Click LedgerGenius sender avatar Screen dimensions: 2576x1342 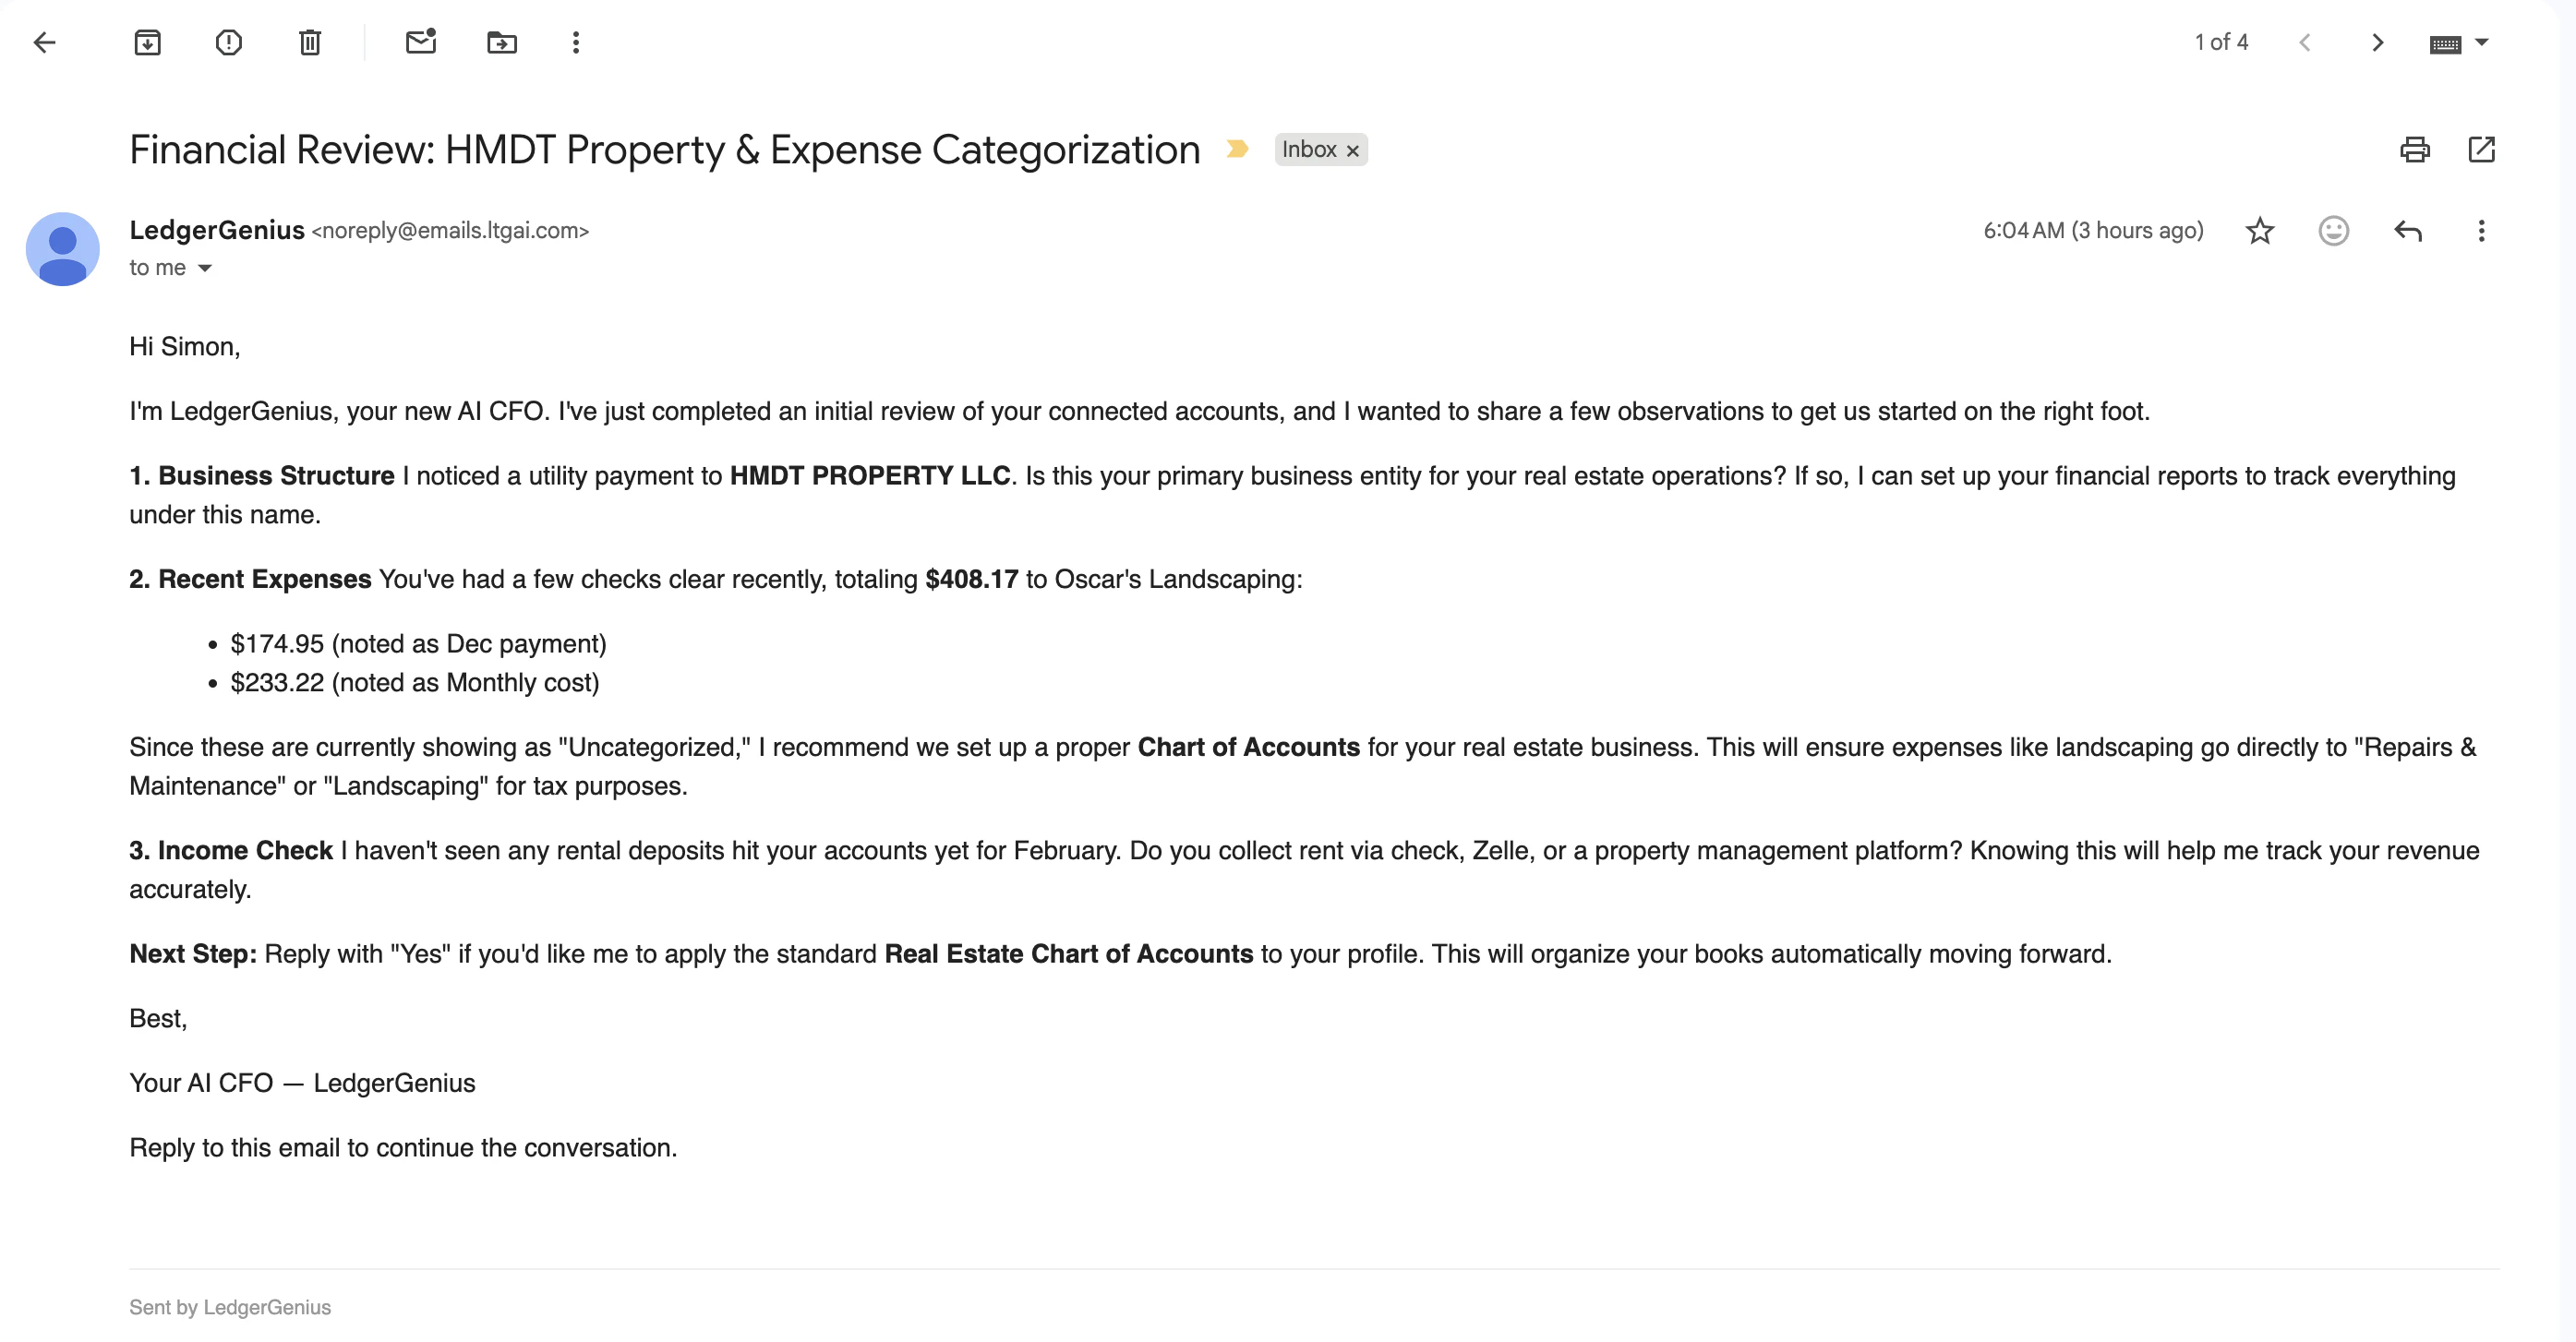click(x=62, y=249)
